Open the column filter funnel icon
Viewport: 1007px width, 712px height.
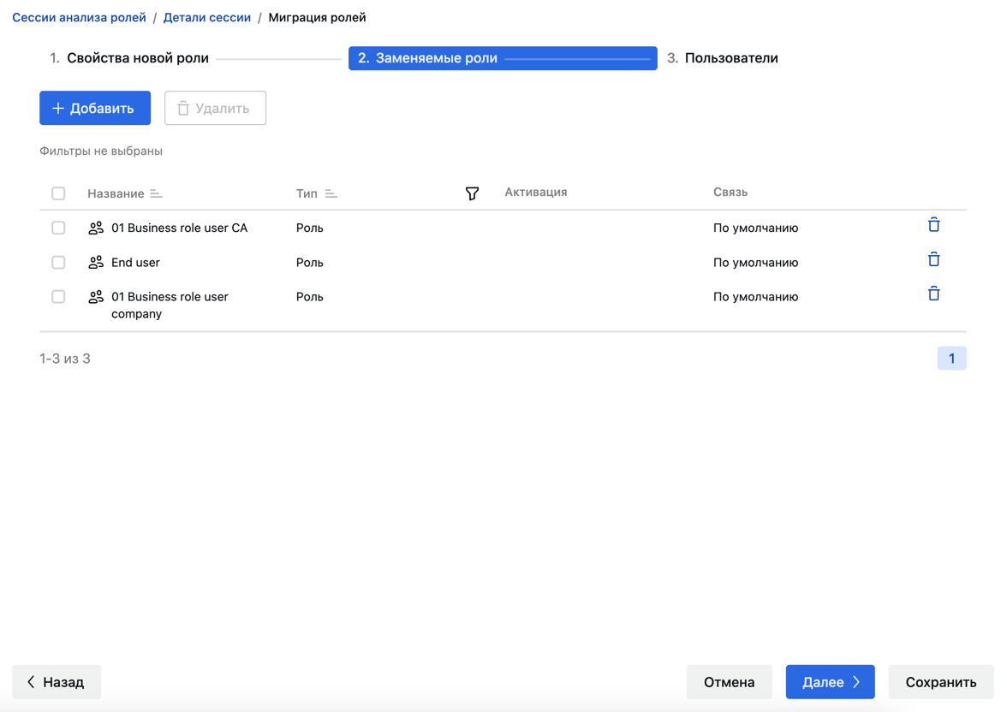pos(472,193)
